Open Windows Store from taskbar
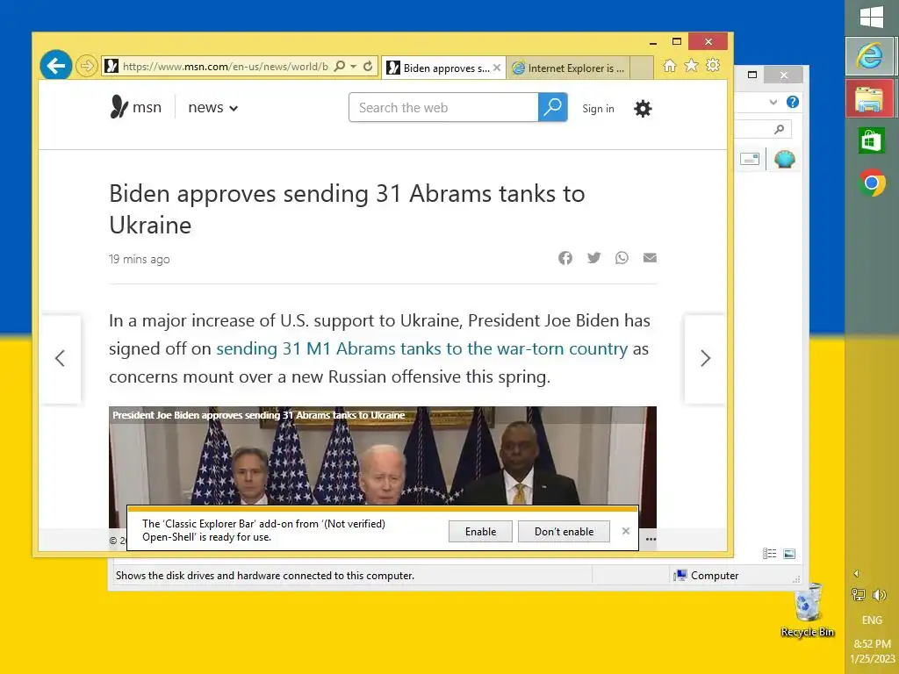The image size is (899, 674). coord(872,140)
